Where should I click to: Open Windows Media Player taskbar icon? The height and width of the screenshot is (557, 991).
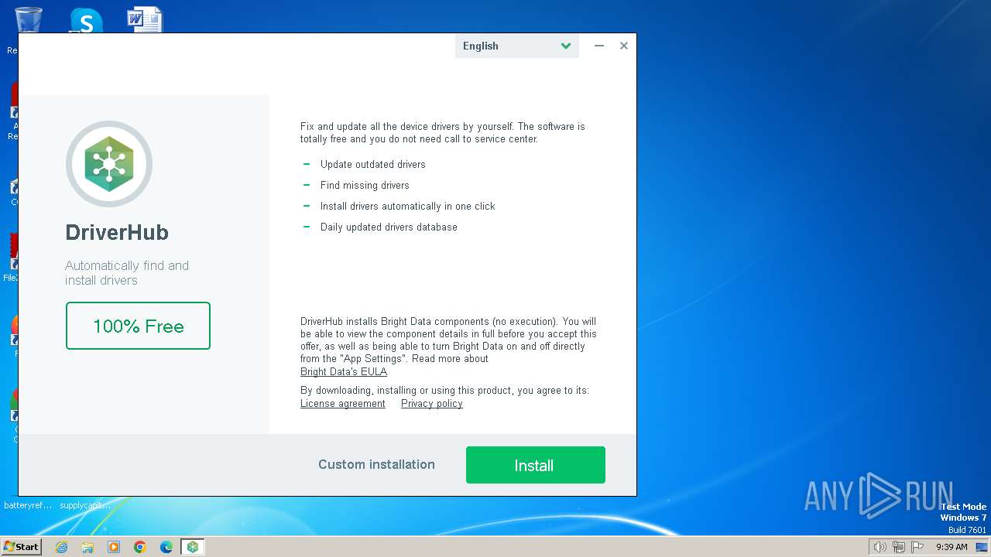pyautogui.click(x=114, y=547)
